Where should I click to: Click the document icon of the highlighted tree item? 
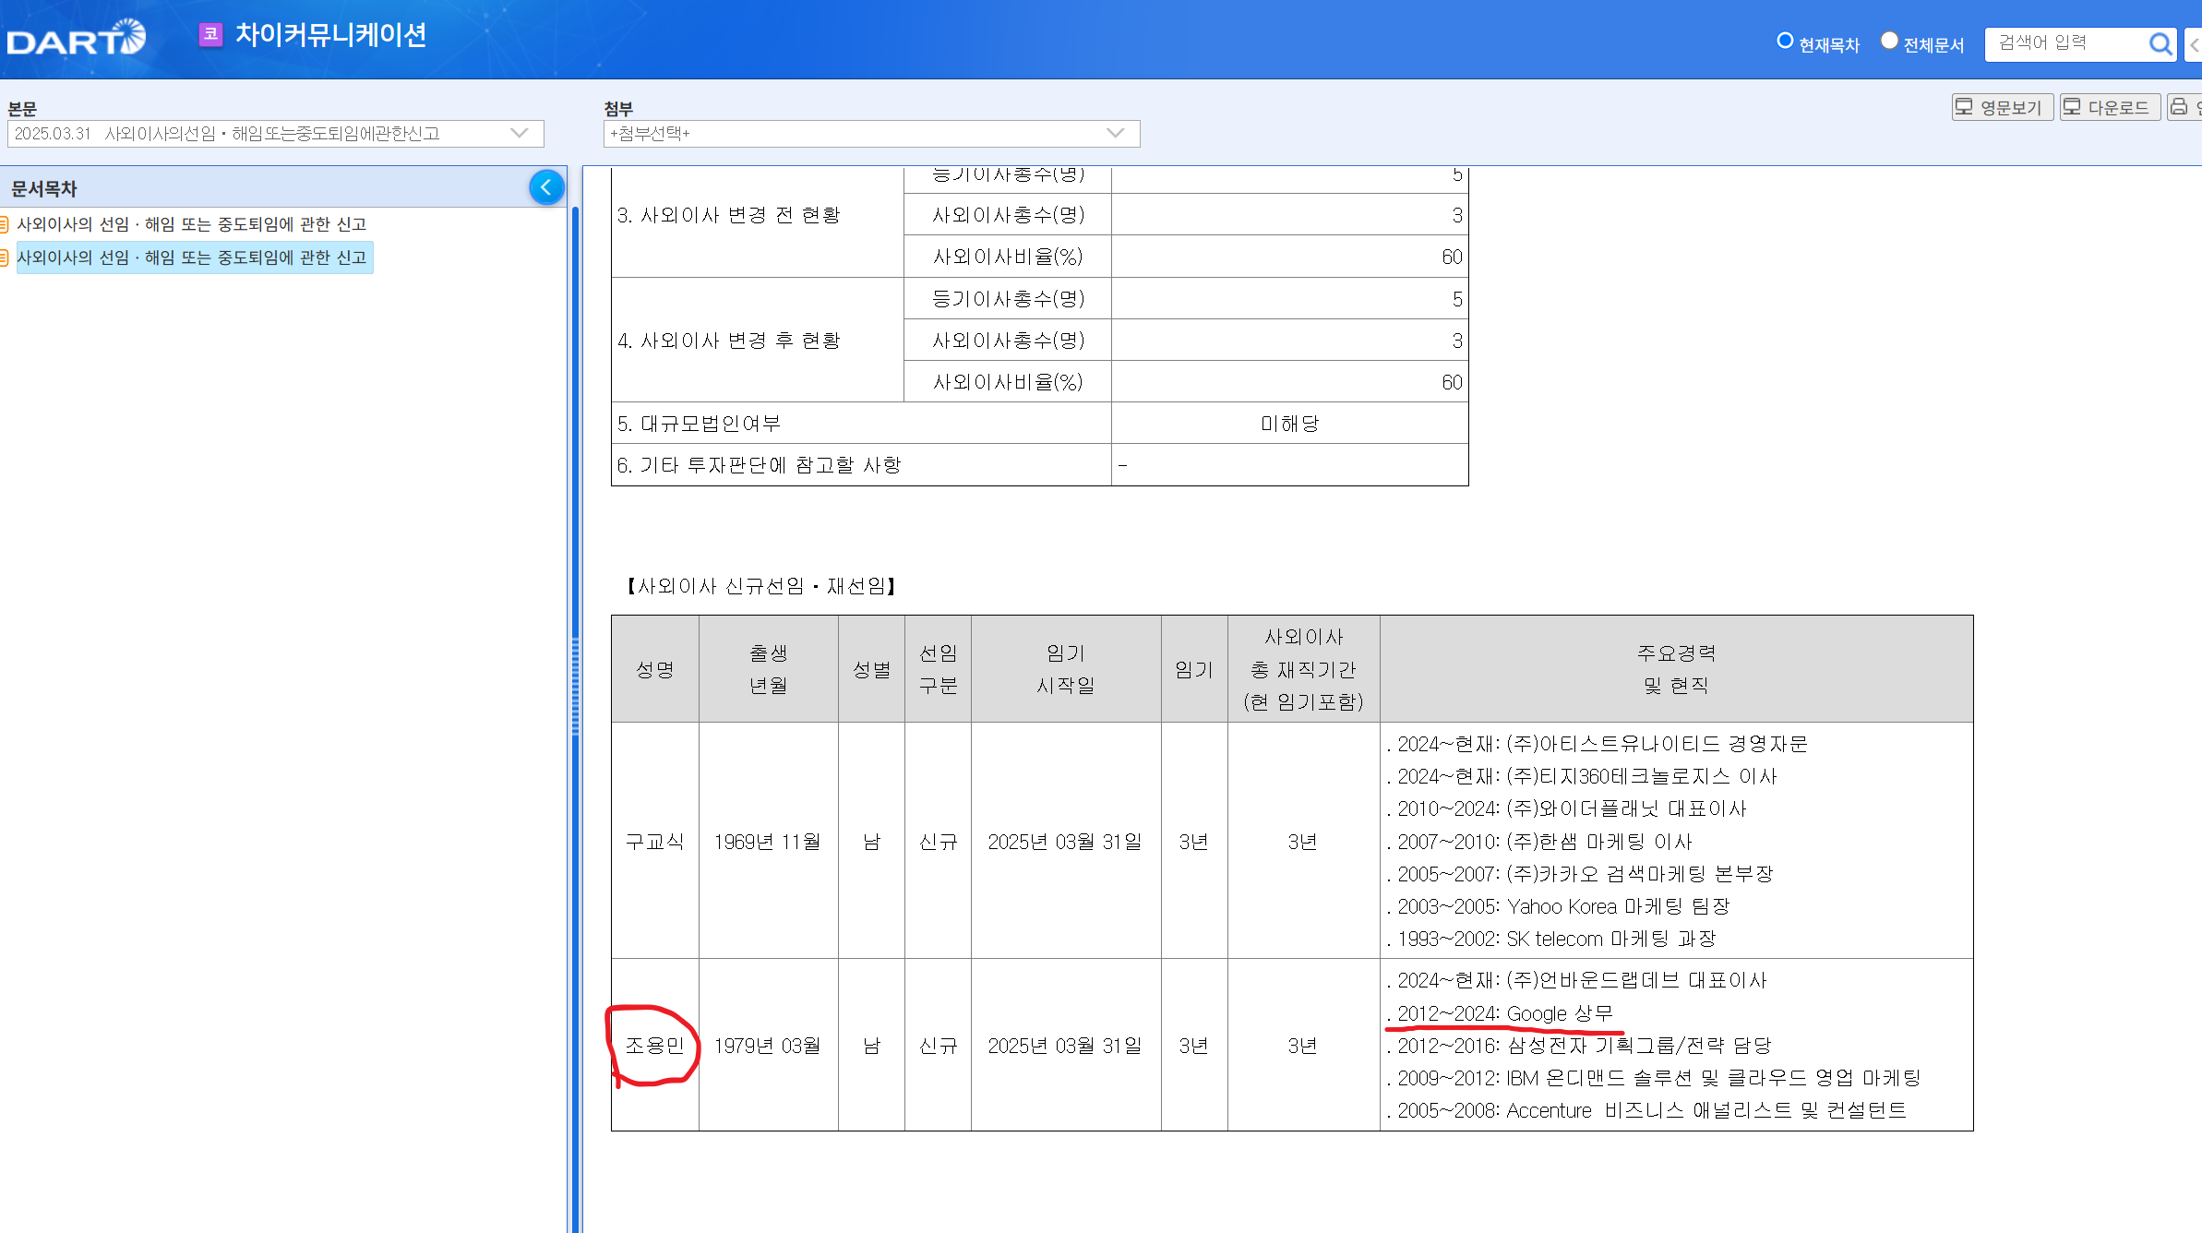pos(5,257)
